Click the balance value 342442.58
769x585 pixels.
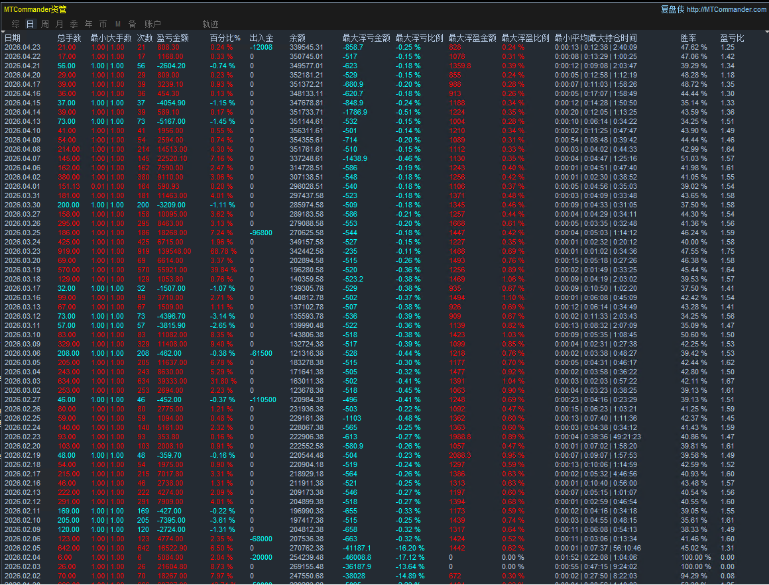point(306,251)
